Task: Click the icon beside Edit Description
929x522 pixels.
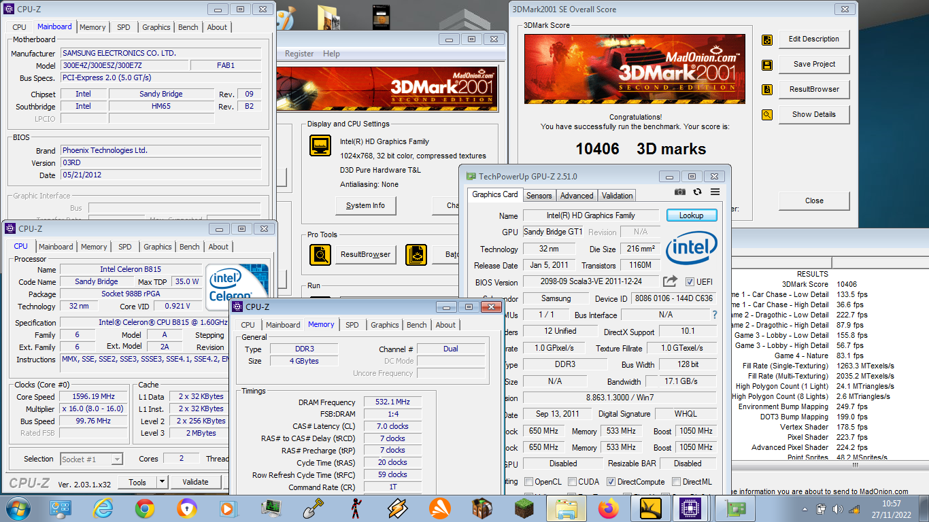Action: click(x=767, y=40)
